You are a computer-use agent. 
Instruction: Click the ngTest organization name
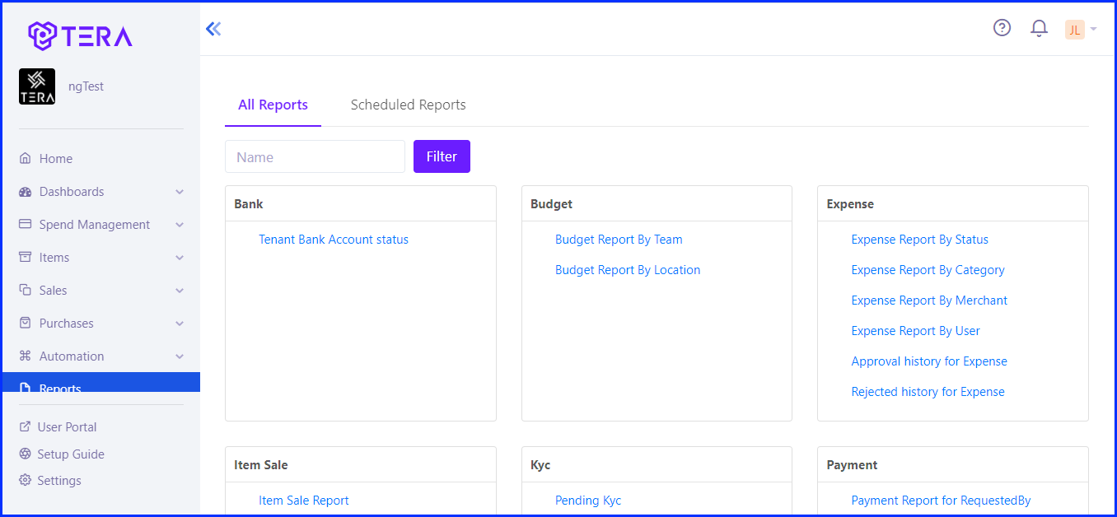(86, 86)
